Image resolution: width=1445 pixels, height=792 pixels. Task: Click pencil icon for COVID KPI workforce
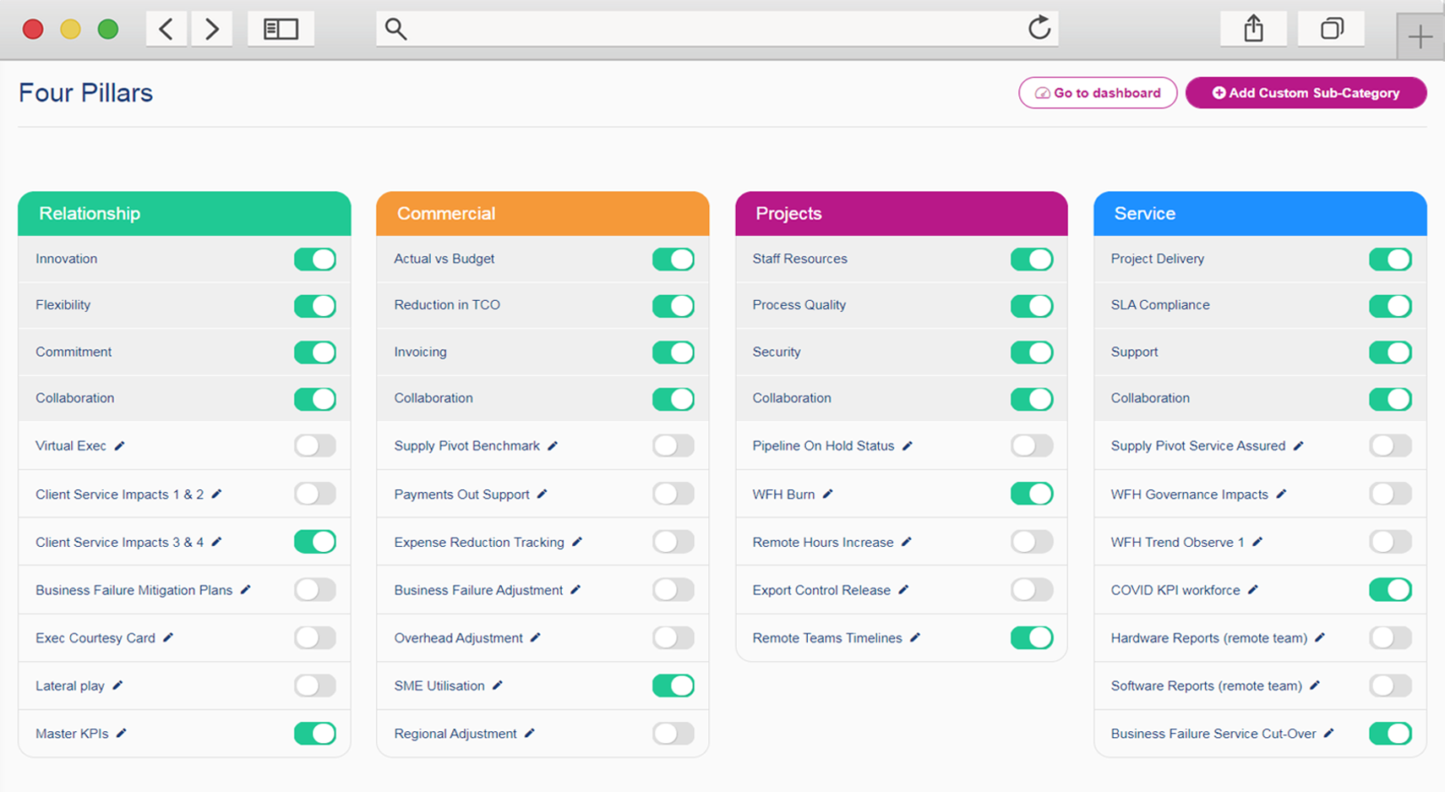coord(1253,589)
